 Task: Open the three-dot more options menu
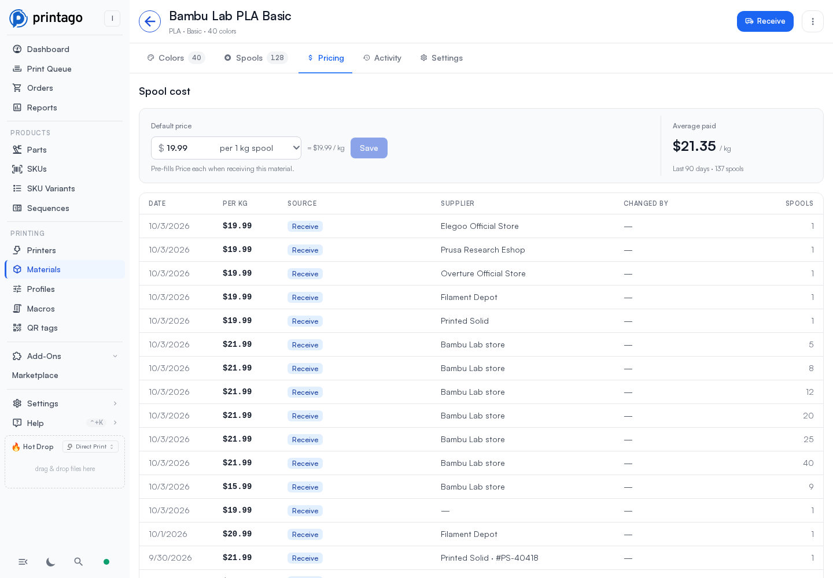(813, 21)
